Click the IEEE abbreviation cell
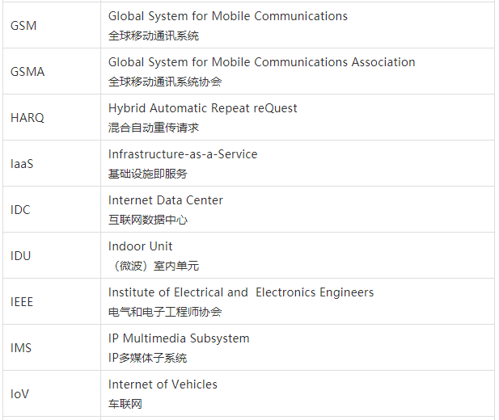The height and width of the screenshot is (420, 499). tap(22, 302)
